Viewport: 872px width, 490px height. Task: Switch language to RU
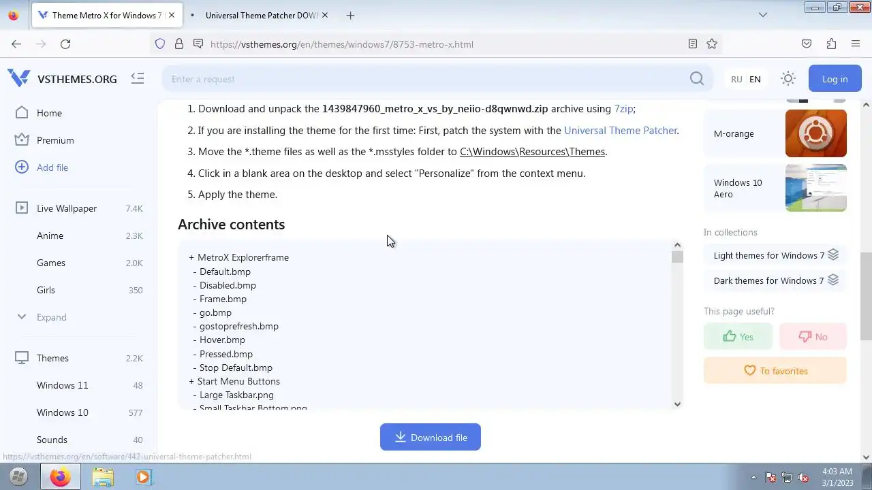tap(736, 80)
